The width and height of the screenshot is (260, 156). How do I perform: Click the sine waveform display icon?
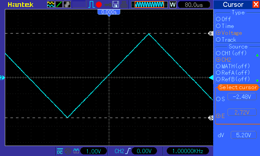(x=51, y=5)
